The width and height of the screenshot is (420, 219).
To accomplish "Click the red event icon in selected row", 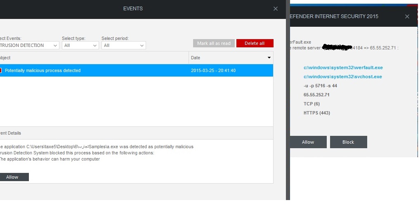I will click(1, 70).
